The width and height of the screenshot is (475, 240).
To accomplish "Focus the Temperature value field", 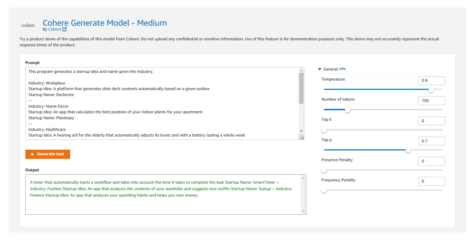I will pyautogui.click(x=431, y=80).
